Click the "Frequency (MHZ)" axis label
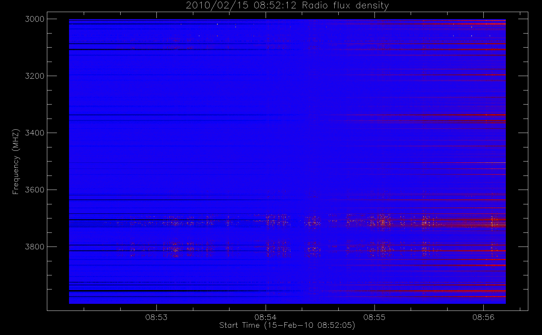 pyautogui.click(x=15, y=161)
